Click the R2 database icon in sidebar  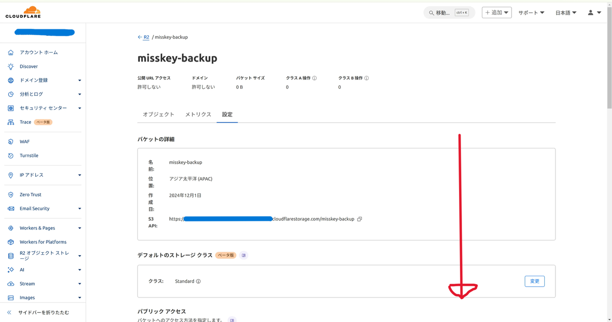pyautogui.click(x=11, y=256)
